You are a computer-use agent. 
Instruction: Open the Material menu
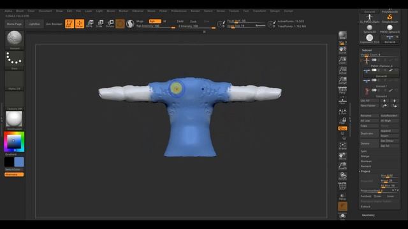(138, 11)
